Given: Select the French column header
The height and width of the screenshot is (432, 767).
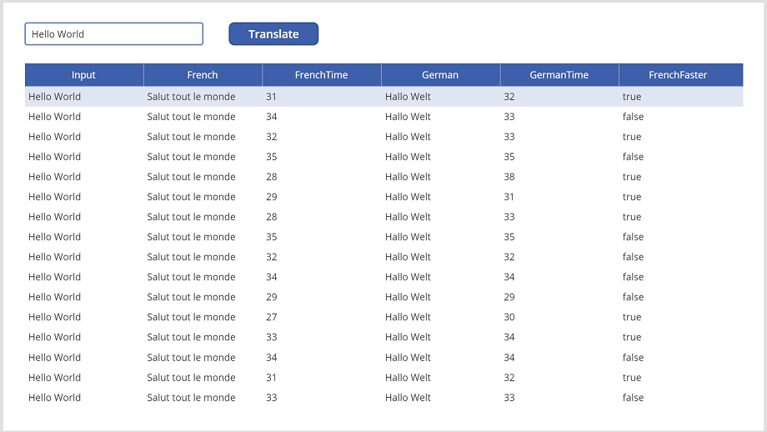Looking at the screenshot, I should click(203, 75).
